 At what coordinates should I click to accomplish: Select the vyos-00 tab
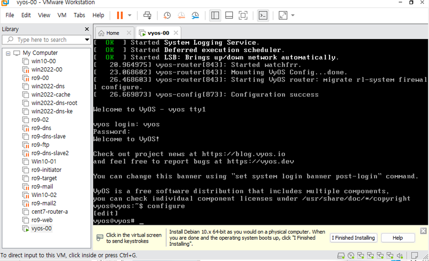(x=158, y=33)
